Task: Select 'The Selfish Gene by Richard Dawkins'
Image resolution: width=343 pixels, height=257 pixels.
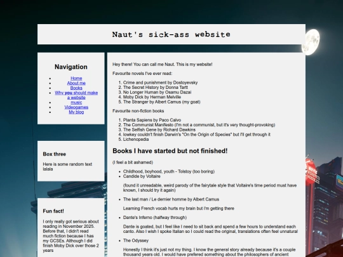Action: coord(159,129)
